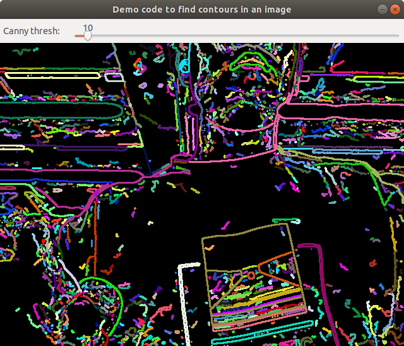Click the 'Canny thresh:' label
Screen dimensions: 404x346
pos(32,31)
